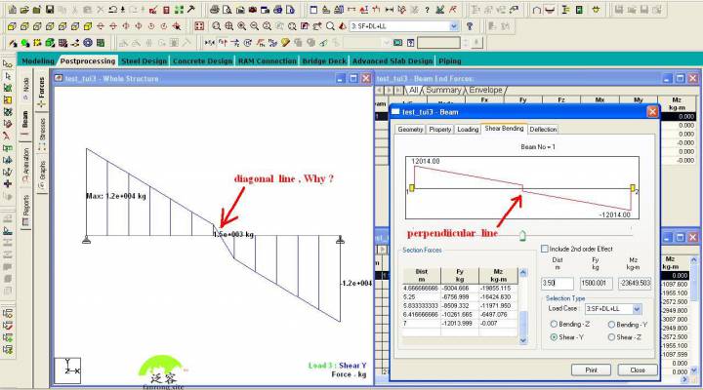This screenshot has width=703, height=390.
Task: Open file using the folder toolbar icon
Action: pos(23,9)
